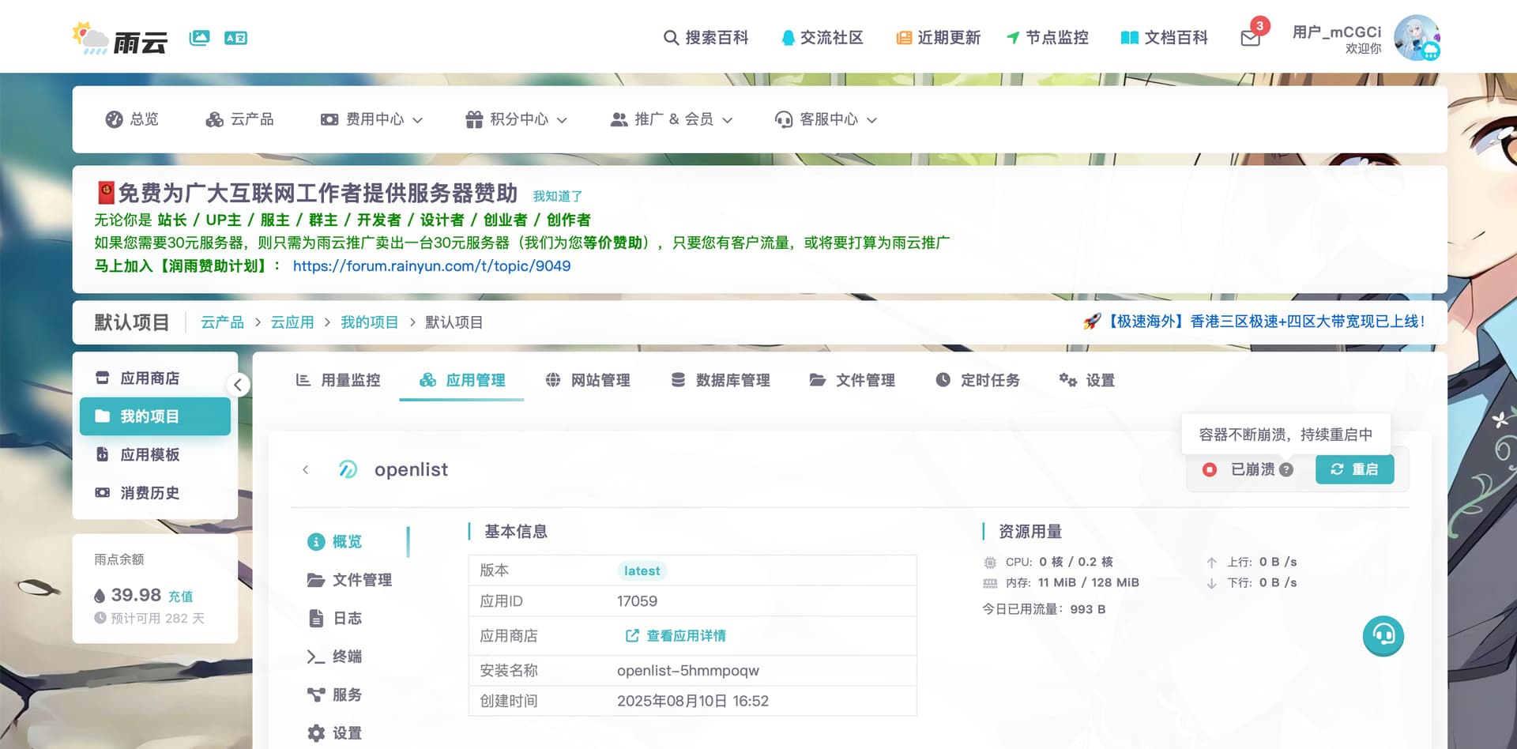Open 文档百科 documentation
This screenshot has height=749, width=1517.
click(1164, 37)
